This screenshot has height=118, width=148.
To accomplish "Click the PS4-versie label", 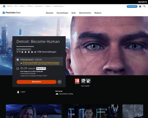I will (x=59, y=91).
